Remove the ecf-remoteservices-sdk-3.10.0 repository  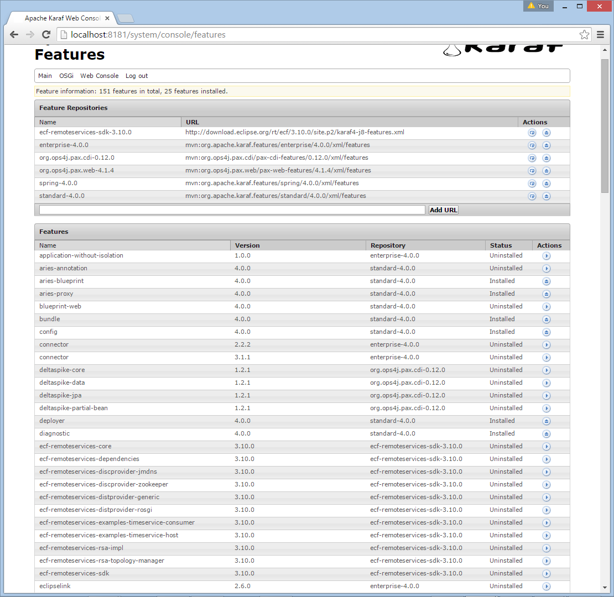547,133
